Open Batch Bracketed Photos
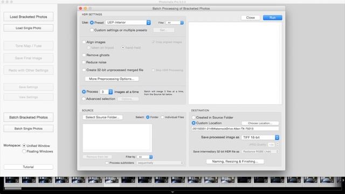The image size is (345, 194). click(x=29, y=117)
